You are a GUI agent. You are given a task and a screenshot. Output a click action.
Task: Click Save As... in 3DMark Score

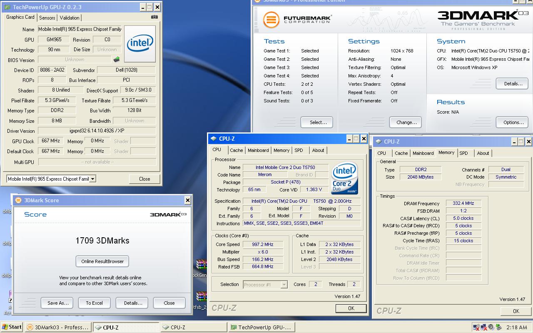[x=58, y=303]
